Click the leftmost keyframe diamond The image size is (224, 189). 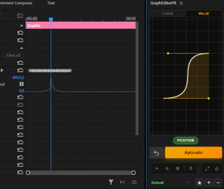pos(29,71)
